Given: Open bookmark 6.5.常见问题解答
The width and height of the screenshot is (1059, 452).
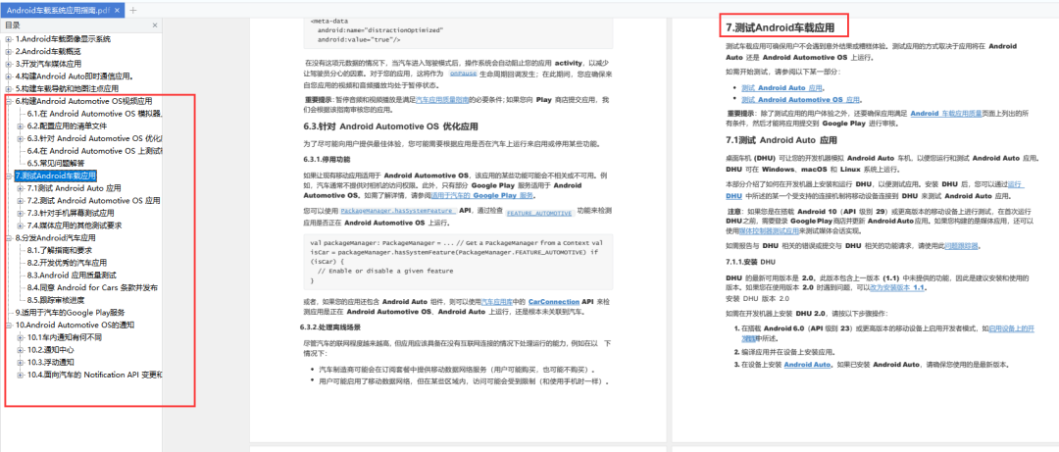Looking at the screenshot, I should point(56,163).
